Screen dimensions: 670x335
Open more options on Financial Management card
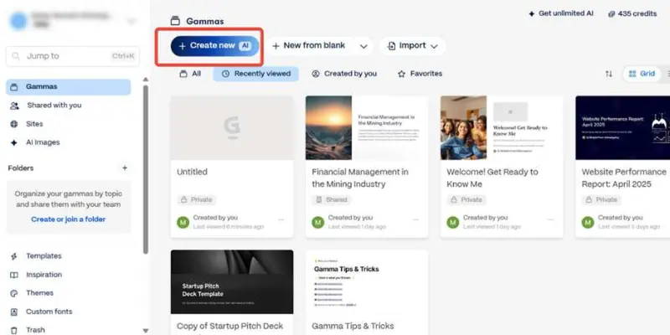tap(415, 220)
